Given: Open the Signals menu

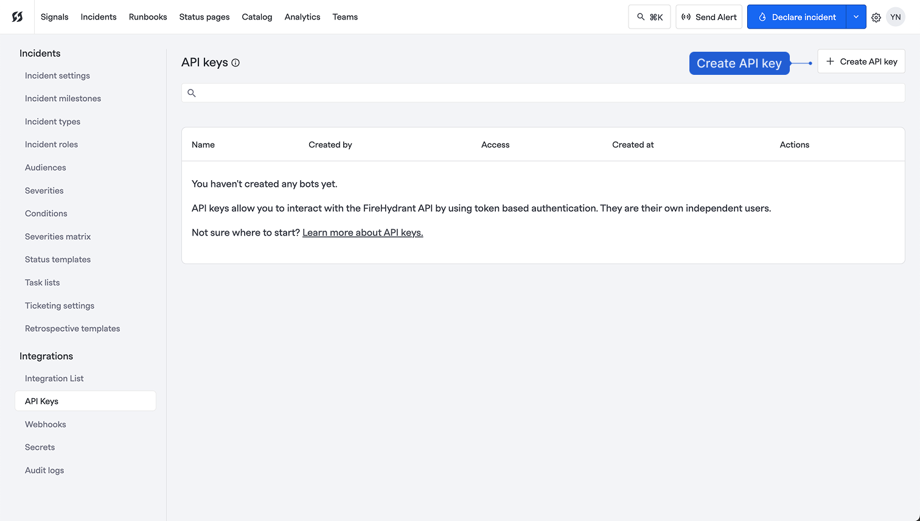Looking at the screenshot, I should [55, 17].
